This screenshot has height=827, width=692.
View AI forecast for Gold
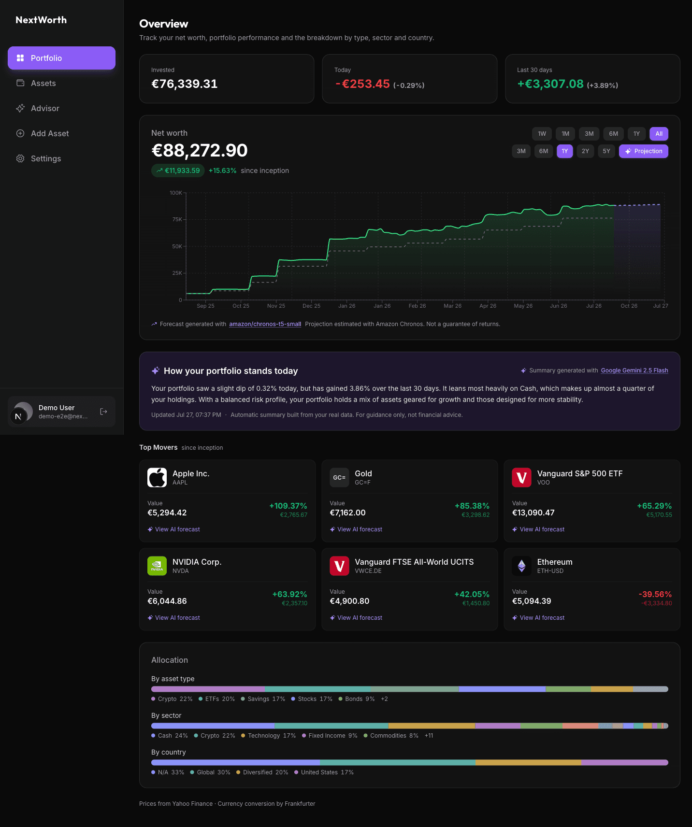[x=356, y=529]
